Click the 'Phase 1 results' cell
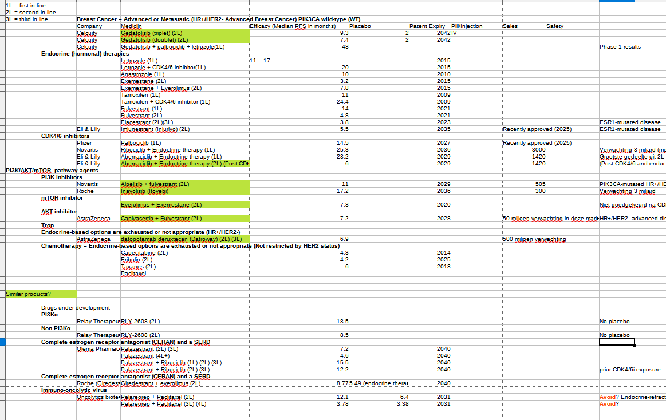The image size is (666, 420). (620, 47)
